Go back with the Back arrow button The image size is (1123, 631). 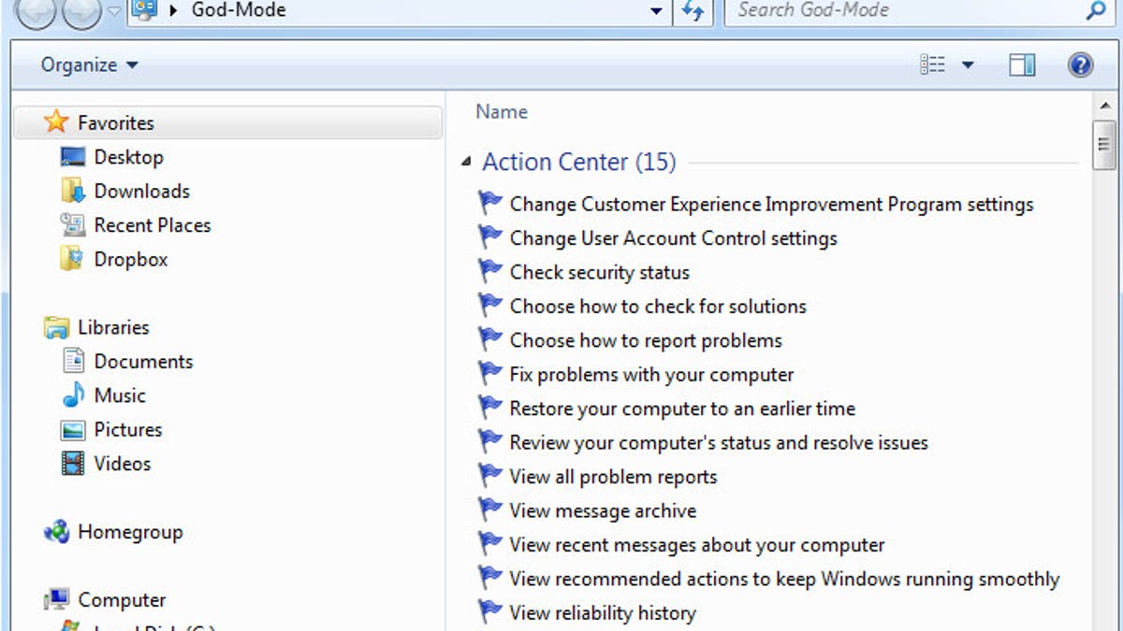click(x=36, y=11)
